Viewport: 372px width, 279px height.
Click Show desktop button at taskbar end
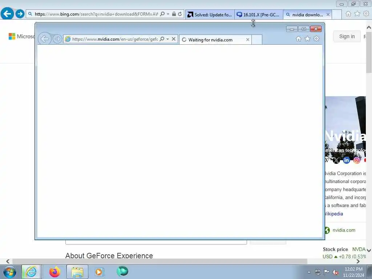369,272
